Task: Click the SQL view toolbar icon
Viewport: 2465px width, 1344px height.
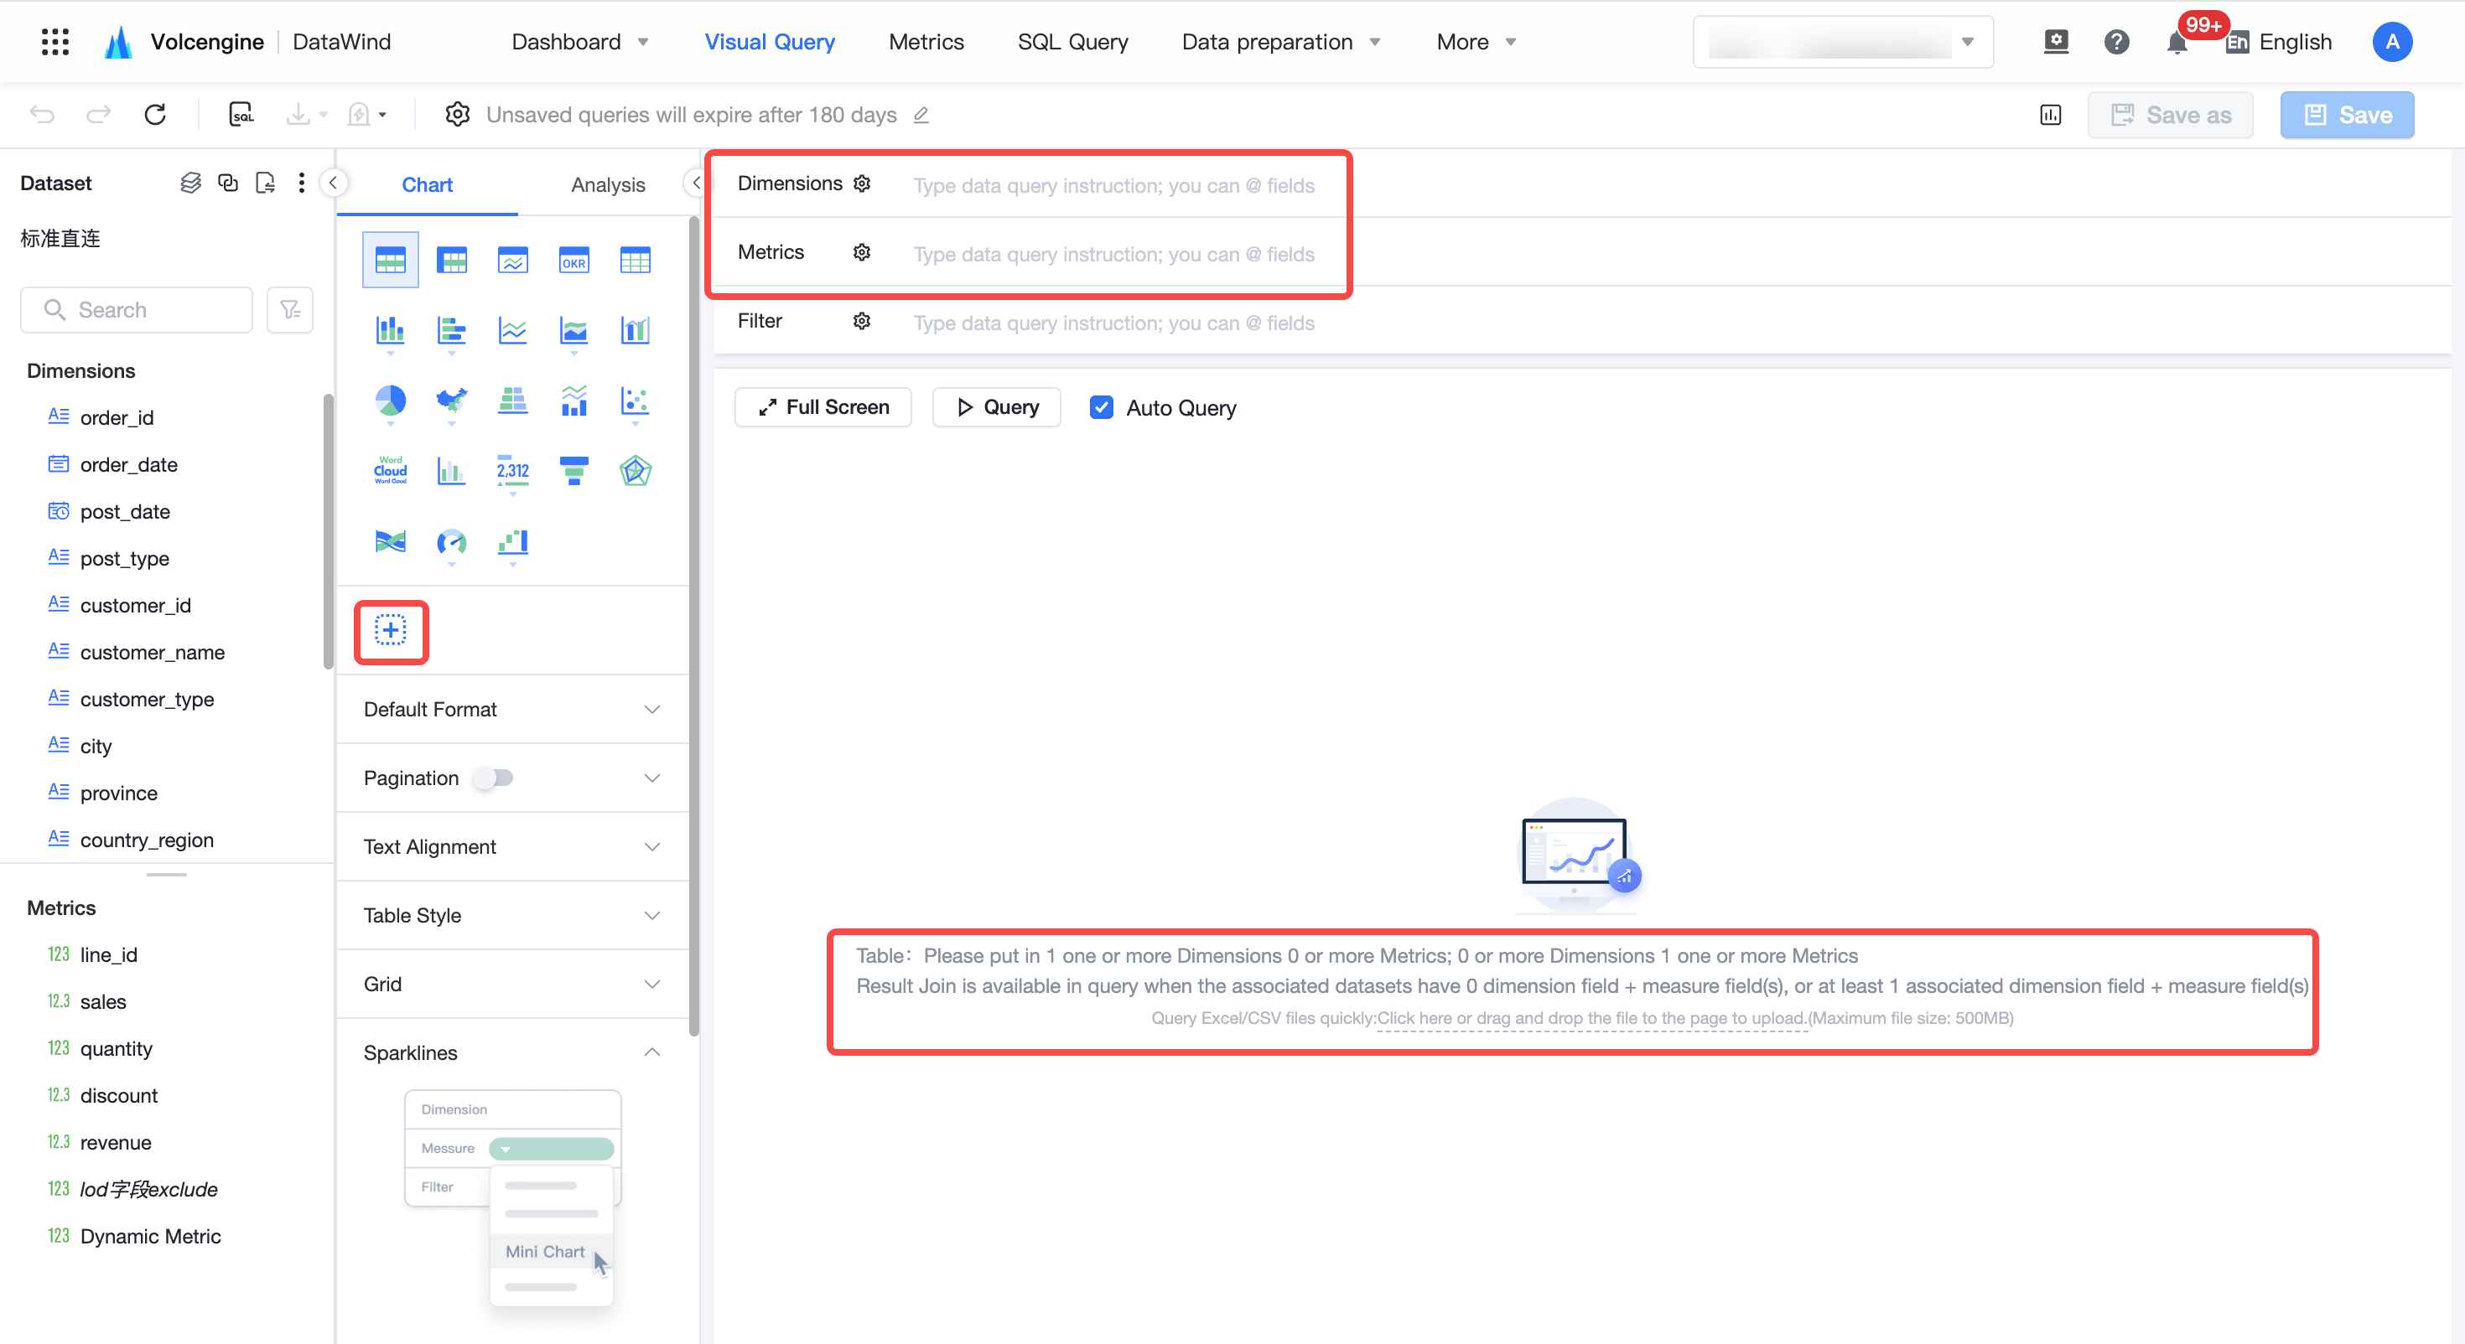Action: 241,115
